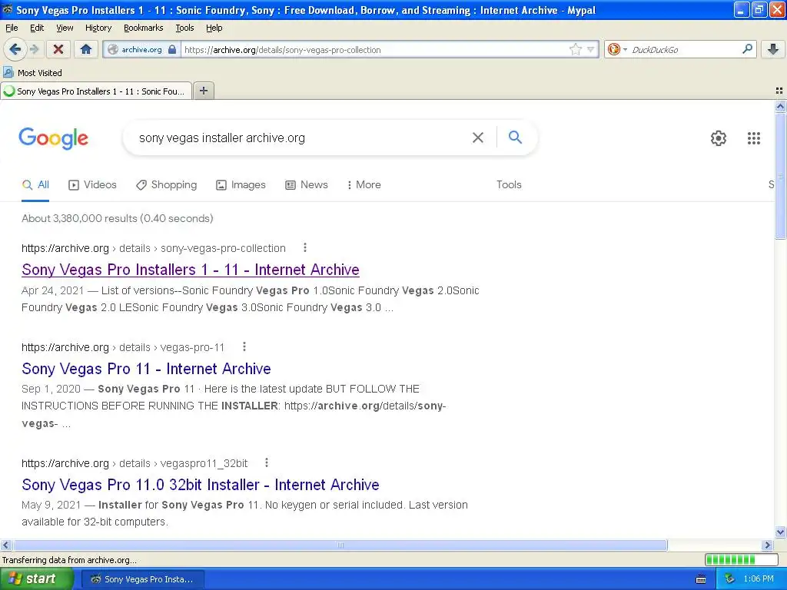Open Sony Vegas Pro 11.0 32bit Installer link
Image resolution: width=787 pixels, height=590 pixels.
point(201,484)
